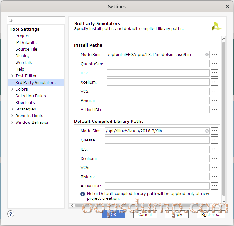Browse for Riviera install path
The image size is (234, 226).
(214, 100)
